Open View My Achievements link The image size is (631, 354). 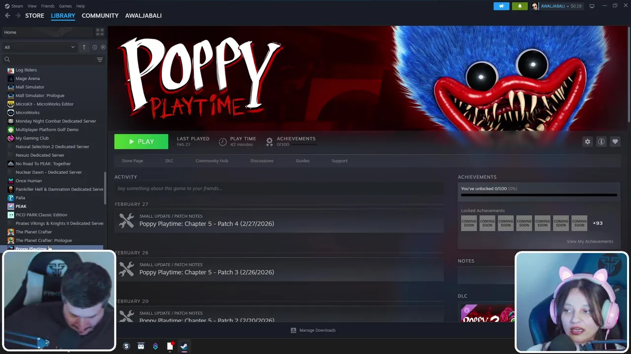coord(590,241)
